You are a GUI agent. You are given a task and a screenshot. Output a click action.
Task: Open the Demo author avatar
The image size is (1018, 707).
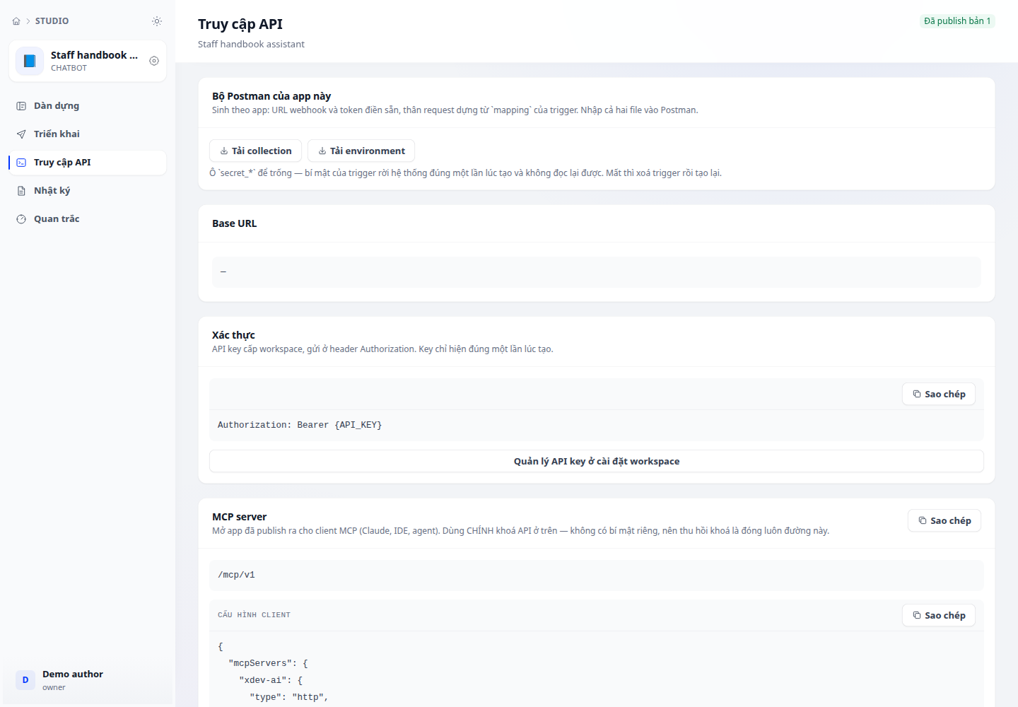click(x=25, y=680)
